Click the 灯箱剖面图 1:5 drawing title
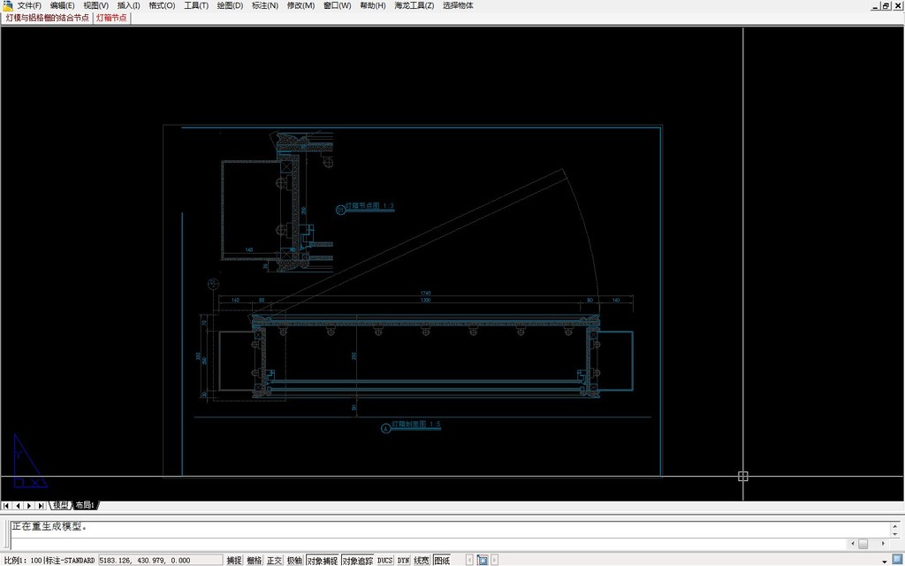This screenshot has height=566, width=905. [x=416, y=424]
